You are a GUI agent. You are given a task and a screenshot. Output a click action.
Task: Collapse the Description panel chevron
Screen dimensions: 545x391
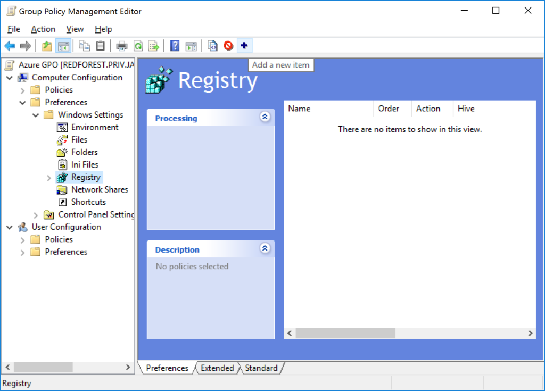(x=265, y=248)
